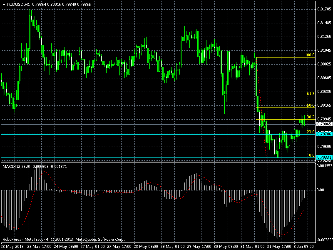Screen dimensions: 333x250
Task: Click the 0.81045 price axis label
Action: (324, 50)
